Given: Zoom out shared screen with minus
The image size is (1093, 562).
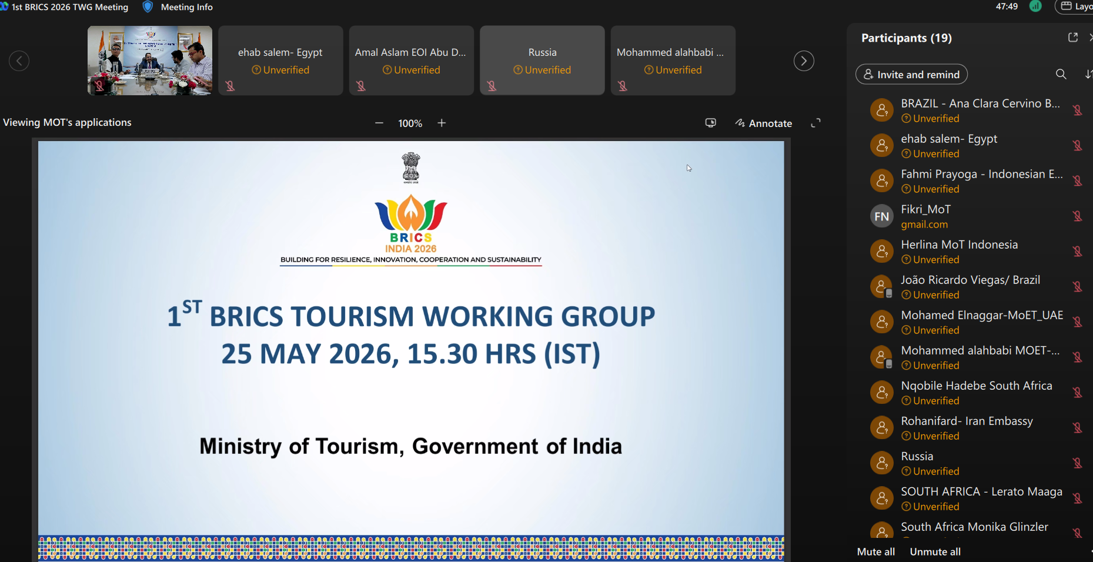Looking at the screenshot, I should click(379, 123).
